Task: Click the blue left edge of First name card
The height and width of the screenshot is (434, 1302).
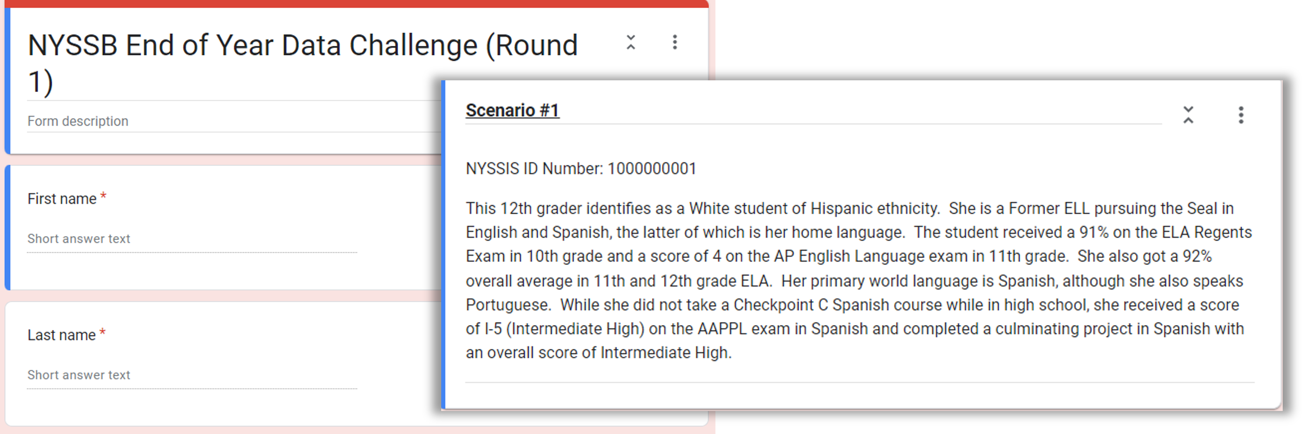Action: tap(7, 227)
